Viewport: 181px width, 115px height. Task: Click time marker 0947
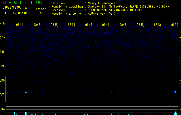tap(123, 25)
